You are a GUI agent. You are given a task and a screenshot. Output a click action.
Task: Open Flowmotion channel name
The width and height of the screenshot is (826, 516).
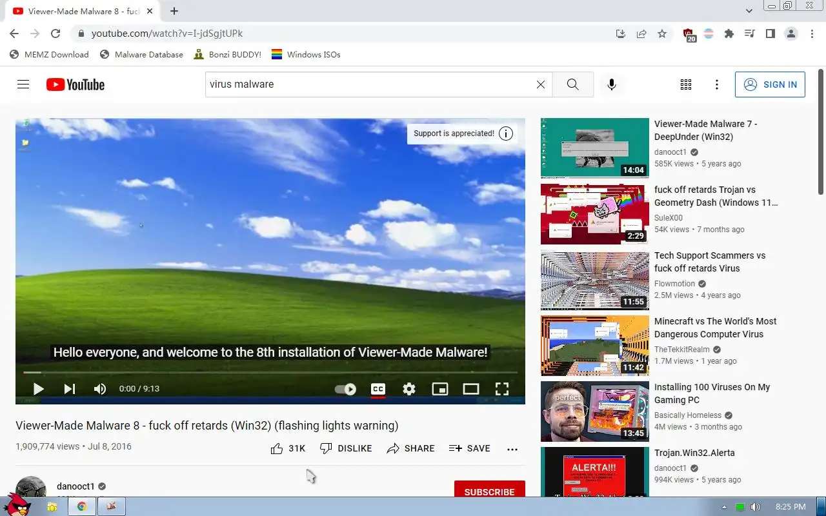pos(674,284)
